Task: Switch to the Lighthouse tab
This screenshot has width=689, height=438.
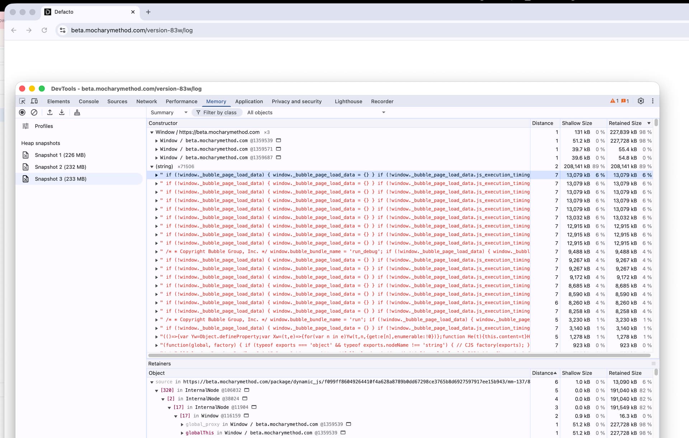Action: coord(348,101)
